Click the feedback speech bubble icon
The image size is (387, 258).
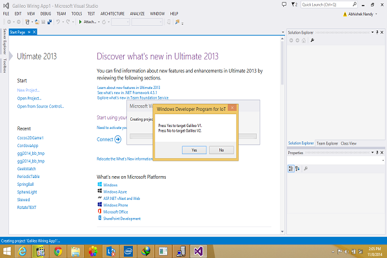[x=284, y=5]
